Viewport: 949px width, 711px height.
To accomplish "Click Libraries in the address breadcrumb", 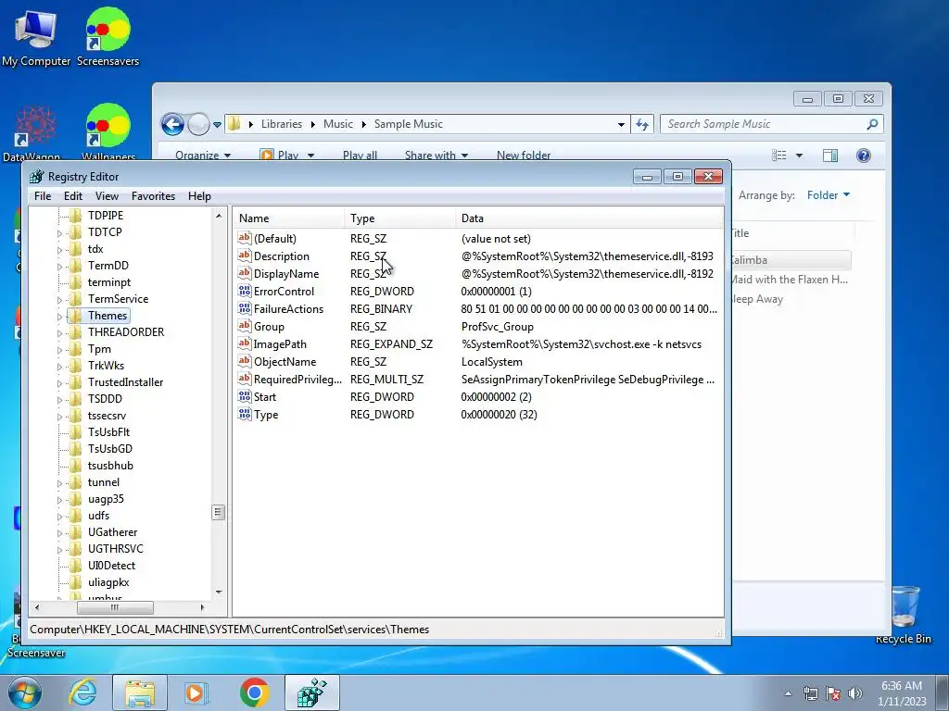I will [282, 124].
